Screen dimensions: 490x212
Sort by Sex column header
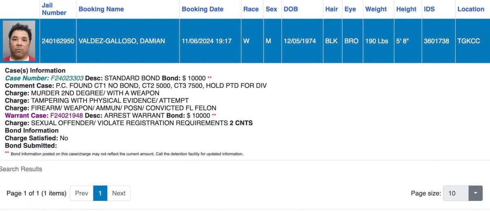point(271,9)
